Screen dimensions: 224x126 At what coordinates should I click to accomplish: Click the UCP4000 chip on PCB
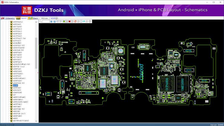pyautogui.click(x=167, y=84)
